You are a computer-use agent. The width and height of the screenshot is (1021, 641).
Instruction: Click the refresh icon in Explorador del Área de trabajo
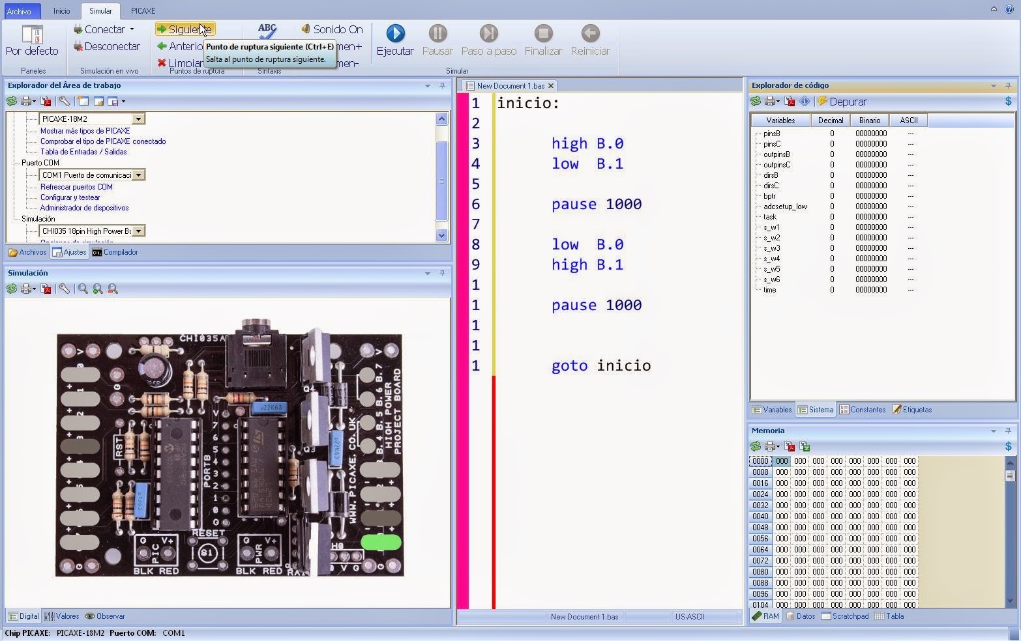(x=11, y=101)
